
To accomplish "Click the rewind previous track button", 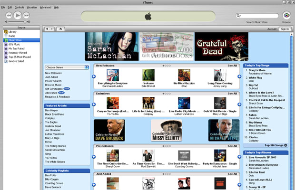I will [x=9, y=15].
